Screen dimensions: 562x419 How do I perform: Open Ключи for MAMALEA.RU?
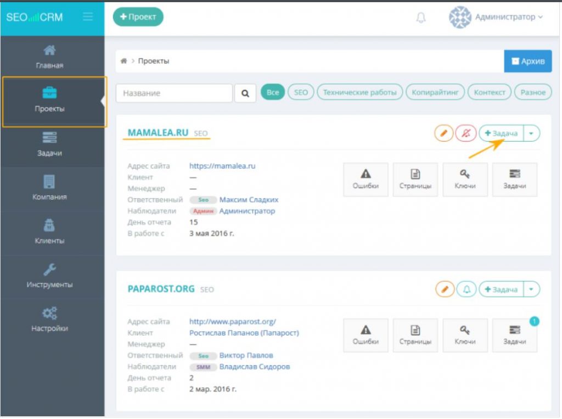point(465,180)
